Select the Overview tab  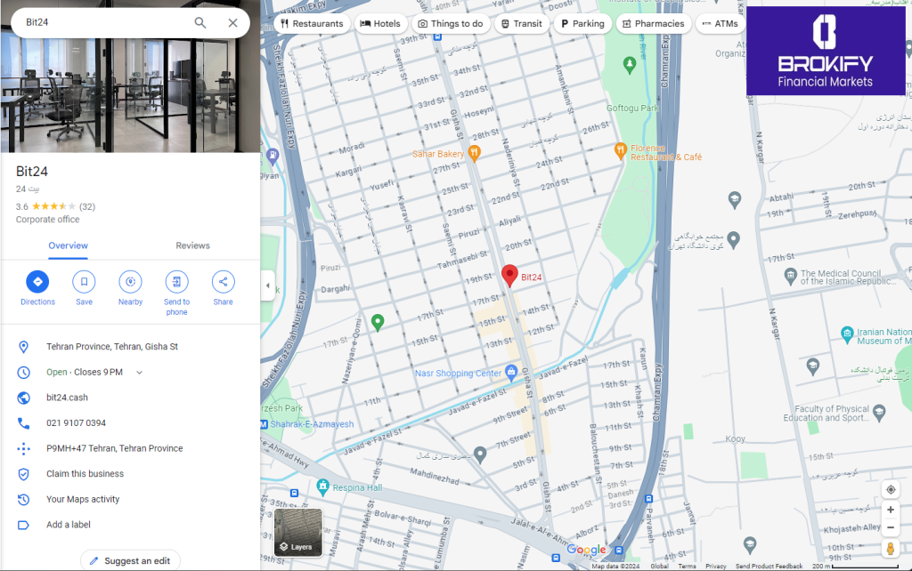pos(68,245)
